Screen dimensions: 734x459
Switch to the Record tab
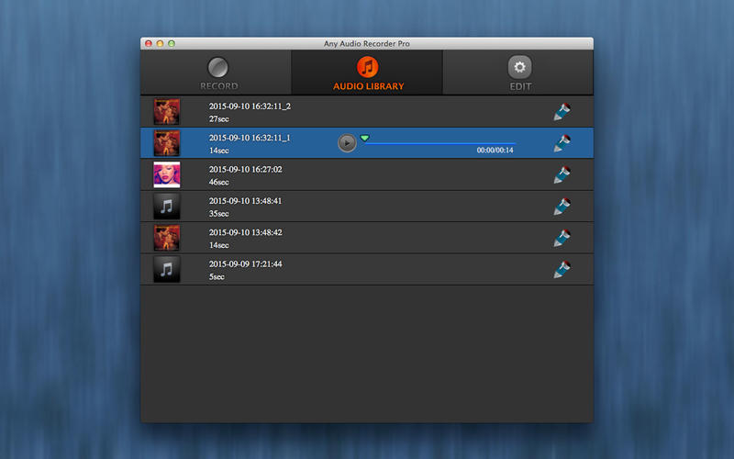pyautogui.click(x=216, y=73)
